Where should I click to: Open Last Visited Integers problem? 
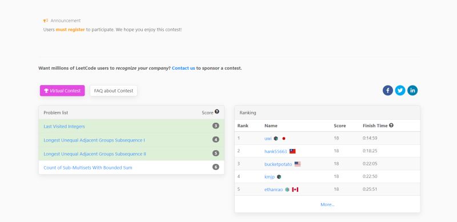64,127
